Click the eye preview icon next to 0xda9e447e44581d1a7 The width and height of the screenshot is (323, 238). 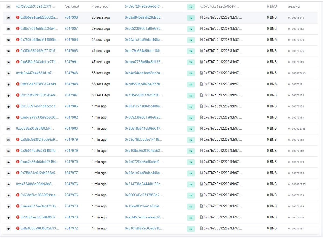(x=8, y=73)
